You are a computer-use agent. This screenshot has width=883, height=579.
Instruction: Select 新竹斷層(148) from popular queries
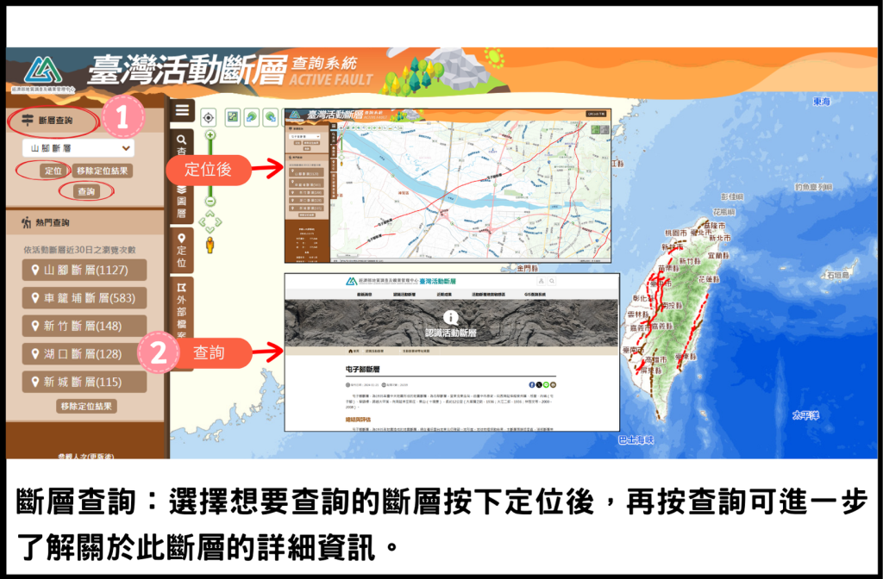pos(85,326)
